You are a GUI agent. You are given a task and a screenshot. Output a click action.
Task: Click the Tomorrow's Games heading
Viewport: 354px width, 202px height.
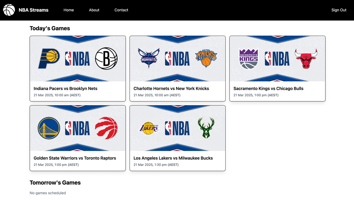55,183
